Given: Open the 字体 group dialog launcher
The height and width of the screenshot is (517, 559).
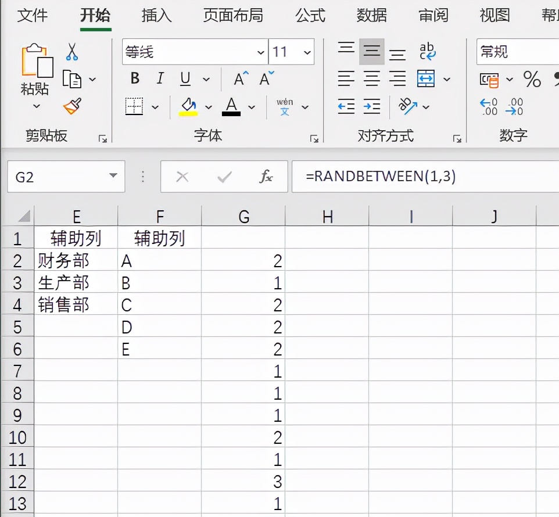Looking at the screenshot, I should tap(314, 138).
